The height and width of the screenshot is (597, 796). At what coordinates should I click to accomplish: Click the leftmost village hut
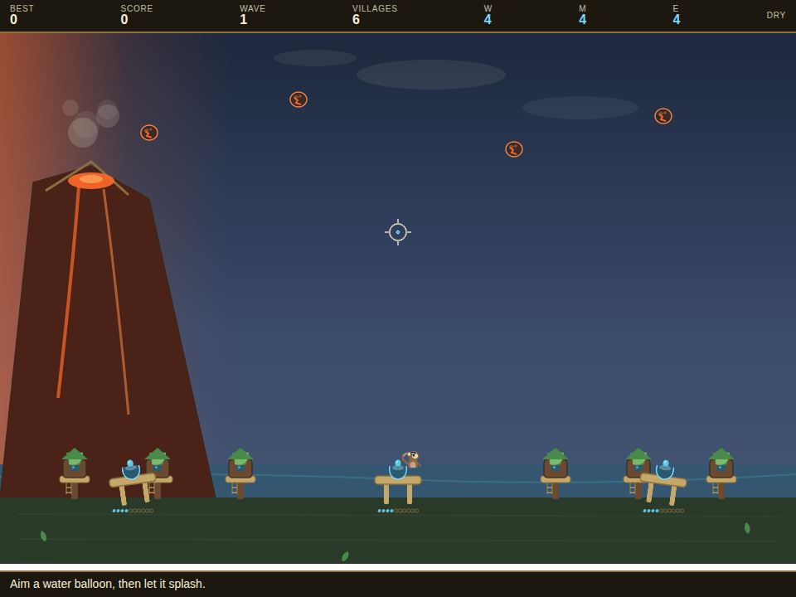point(75,473)
